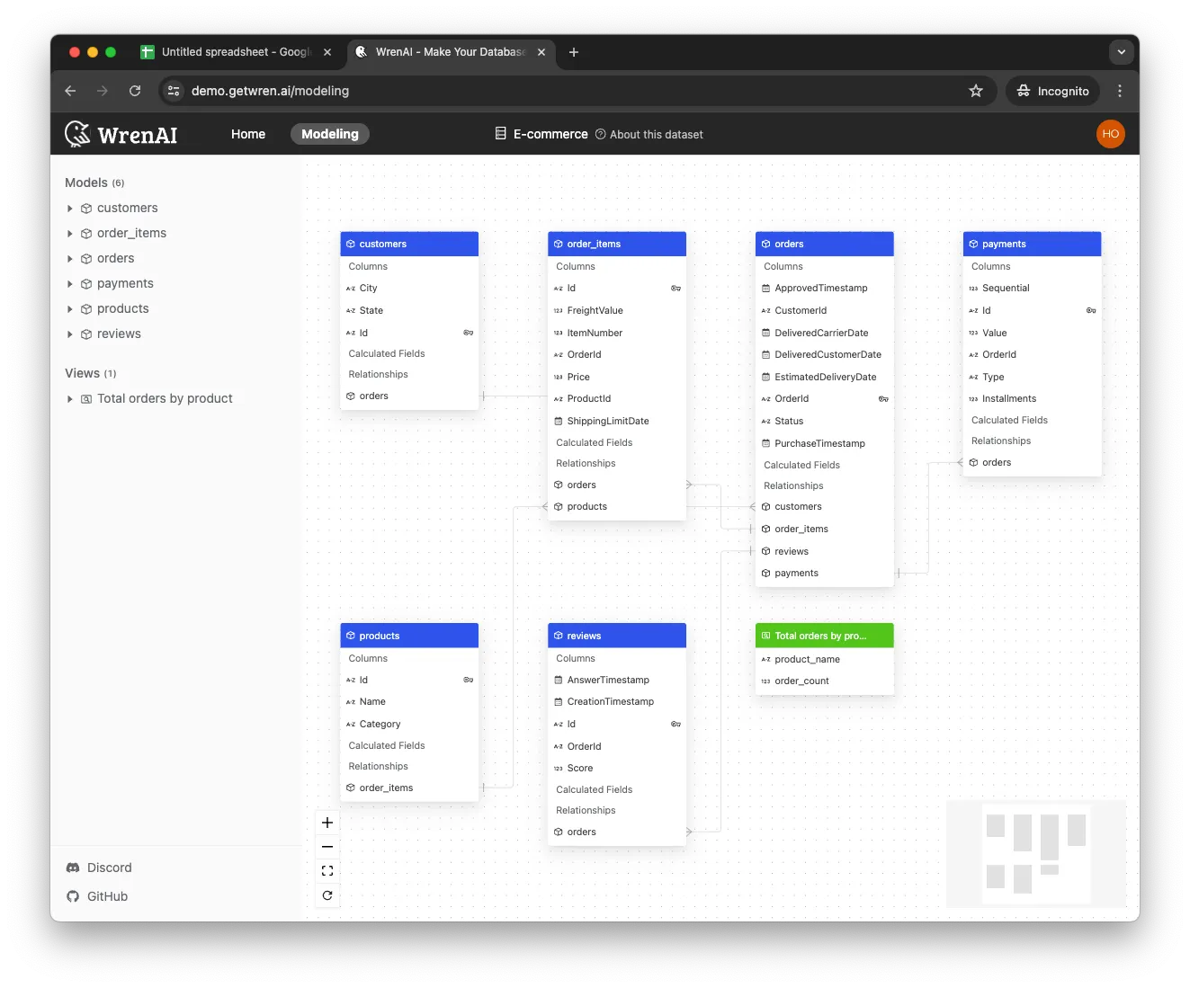Click the products relationship in order_items card
The height and width of the screenshot is (988, 1190).
click(x=617, y=506)
